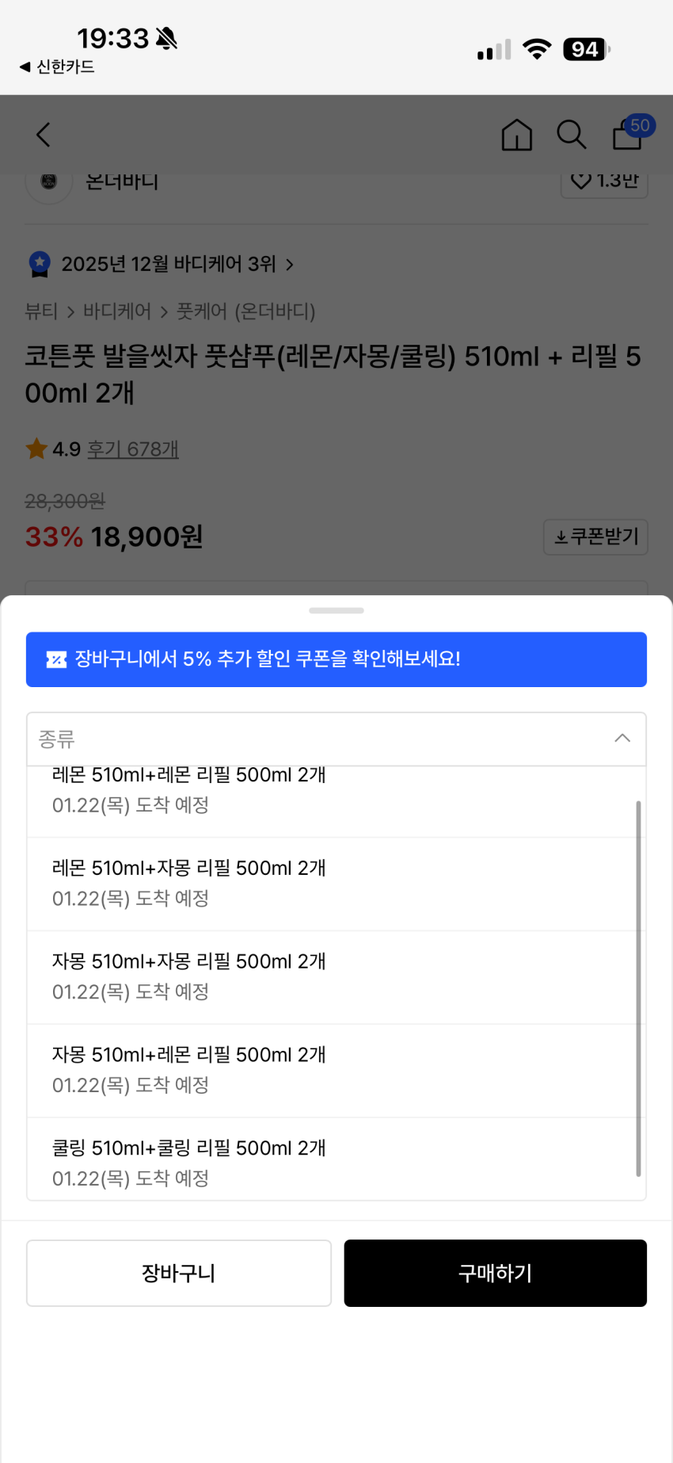
Task: Select 레몬 510ml+자몽 리필 option
Action: pyautogui.click(x=188, y=883)
